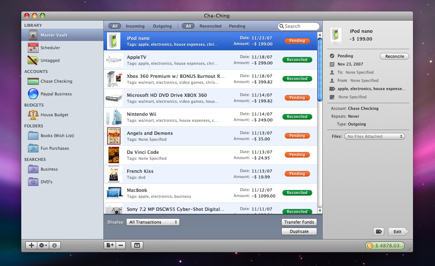
Task: Open the Display All Transactions dropdown
Action: [153, 222]
